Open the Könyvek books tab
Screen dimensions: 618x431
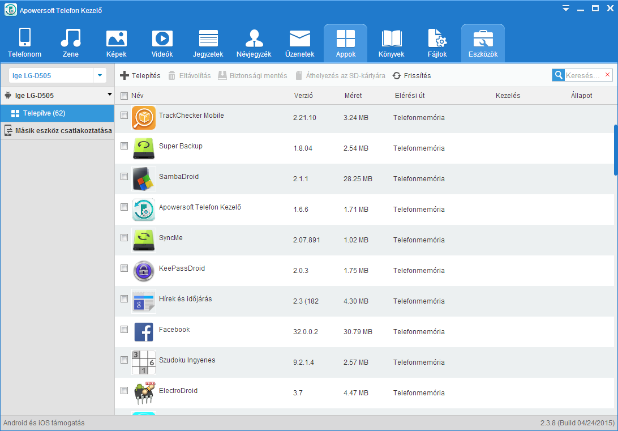[x=392, y=43]
